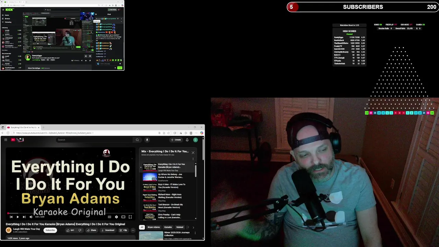This screenshot has height=247, width=439.
Task: Toggle closed captions on the player
Action: pos(109,217)
